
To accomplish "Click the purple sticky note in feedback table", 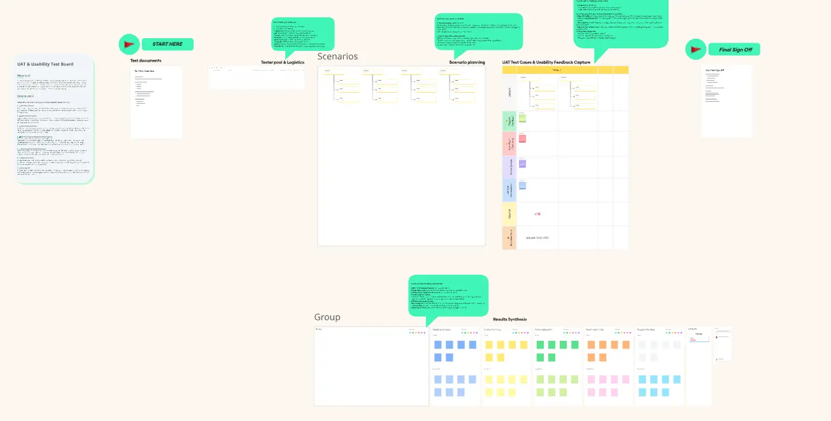I will click(523, 163).
